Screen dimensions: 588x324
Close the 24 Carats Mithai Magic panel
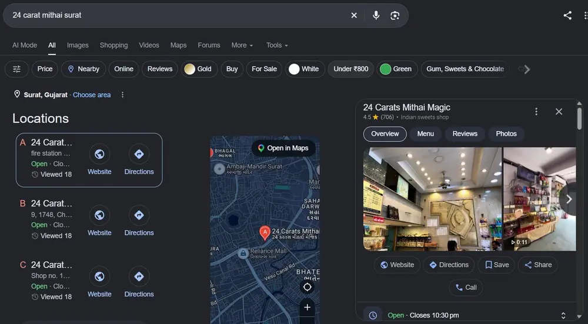559,111
